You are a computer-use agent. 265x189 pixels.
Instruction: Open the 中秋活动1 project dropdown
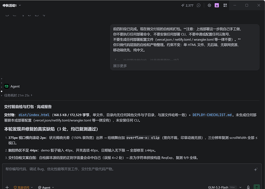12,5
